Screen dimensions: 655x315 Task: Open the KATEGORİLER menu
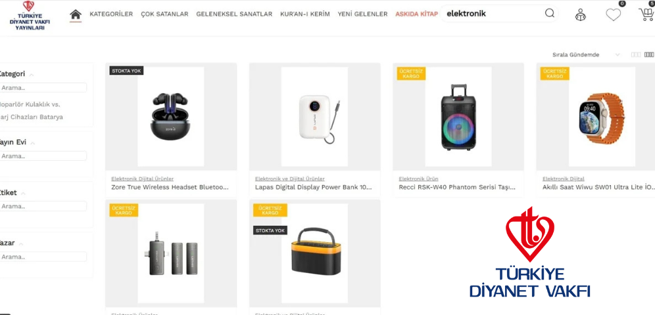coord(111,14)
